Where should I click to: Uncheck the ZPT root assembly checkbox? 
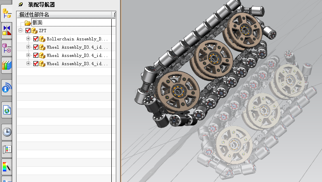28,31
